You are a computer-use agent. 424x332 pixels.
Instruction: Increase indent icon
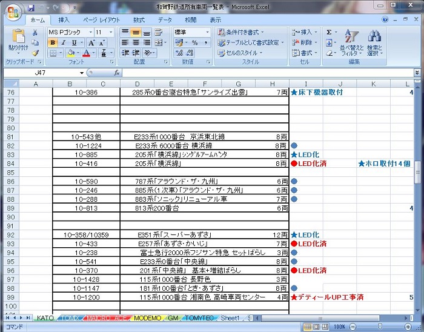(136, 53)
